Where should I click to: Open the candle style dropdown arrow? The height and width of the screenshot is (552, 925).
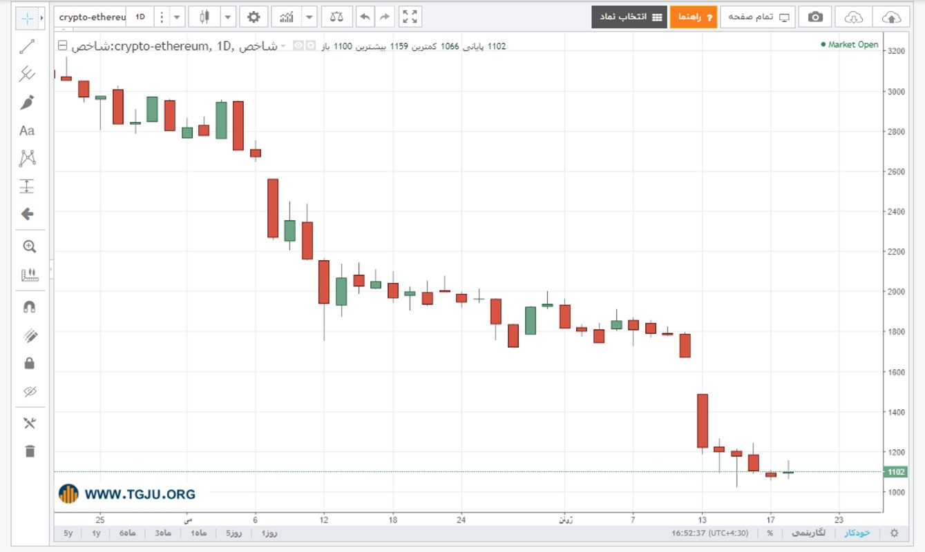tap(228, 17)
